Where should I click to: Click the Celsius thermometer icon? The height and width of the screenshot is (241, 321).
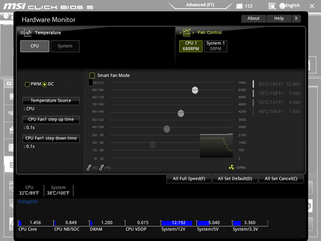[x=89, y=168]
